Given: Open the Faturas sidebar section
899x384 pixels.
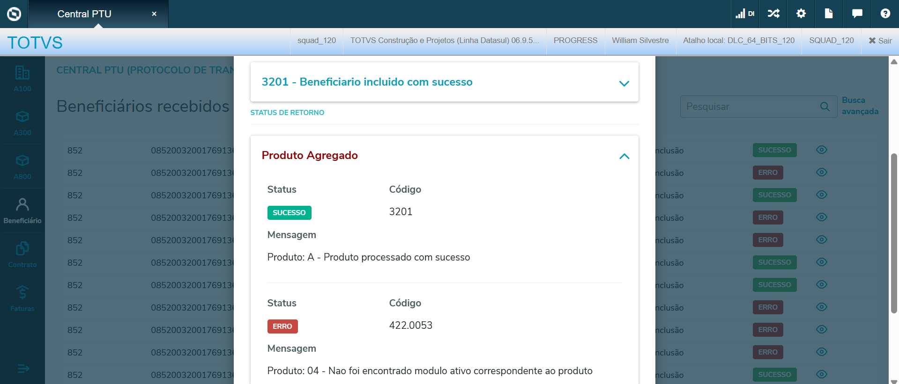Looking at the screenshot, I should coord(22,298).
